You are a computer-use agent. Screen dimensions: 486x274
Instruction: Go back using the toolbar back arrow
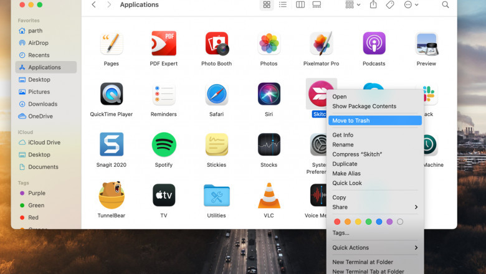(93, 5)
